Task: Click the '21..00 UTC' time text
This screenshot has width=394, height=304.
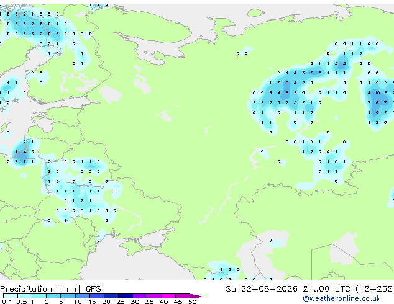Action: coord(326,289)
